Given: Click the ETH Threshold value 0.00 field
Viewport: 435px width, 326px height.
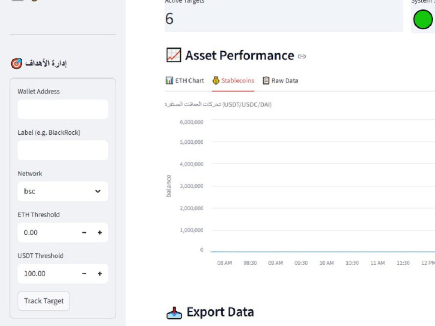Looking at the screenshot, I should [47, 232].
